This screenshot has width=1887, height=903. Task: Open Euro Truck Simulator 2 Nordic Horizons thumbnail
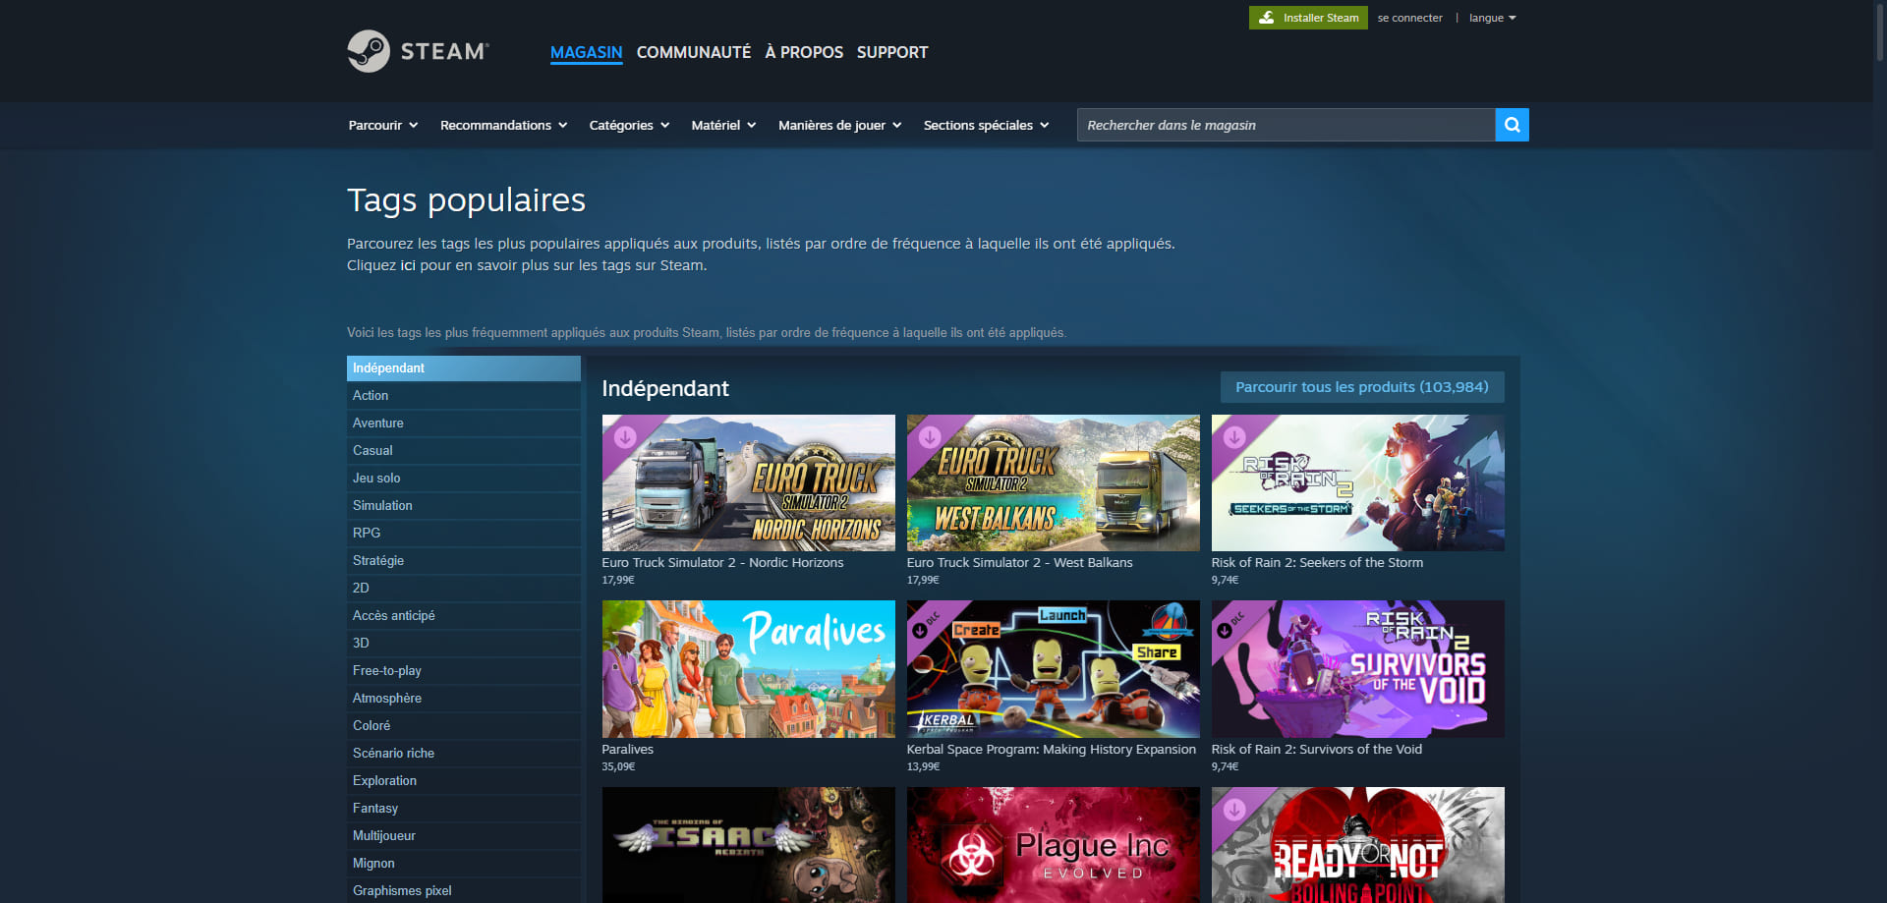749,482
